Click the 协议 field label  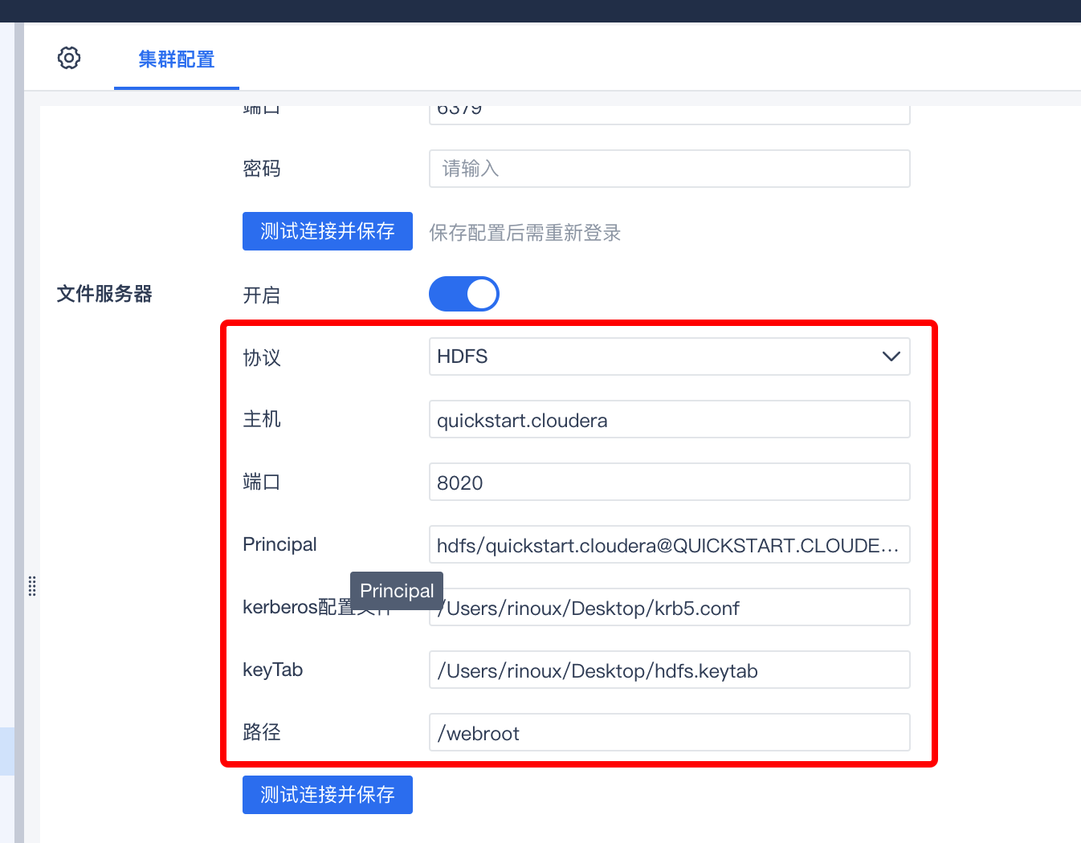(x=262, y=357)
